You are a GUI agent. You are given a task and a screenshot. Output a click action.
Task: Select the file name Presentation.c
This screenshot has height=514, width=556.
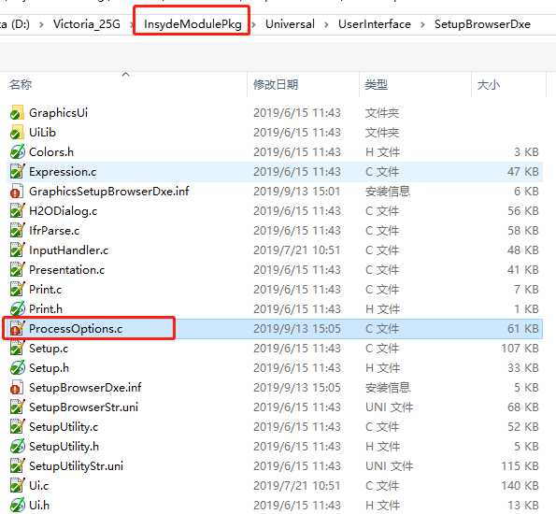tap(66, 269)
